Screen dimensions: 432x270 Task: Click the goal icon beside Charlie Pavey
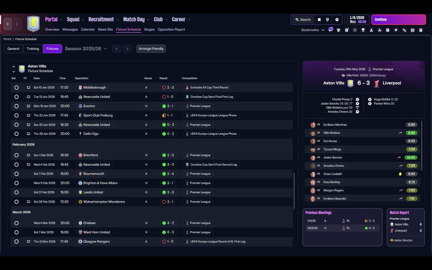tap(357, 100)
